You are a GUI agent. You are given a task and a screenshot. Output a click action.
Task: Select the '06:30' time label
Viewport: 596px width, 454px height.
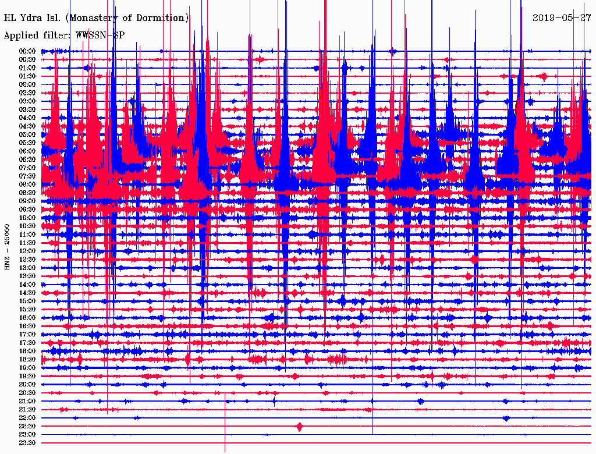(27, 159)
